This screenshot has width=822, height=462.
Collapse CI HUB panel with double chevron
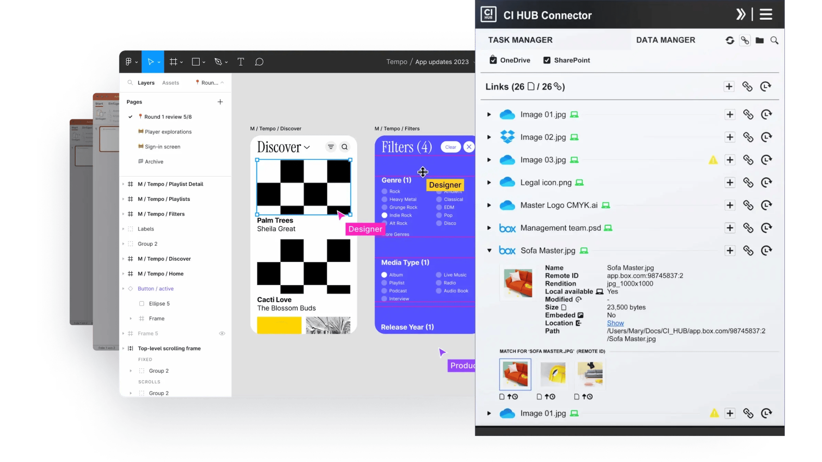[741, 14]
